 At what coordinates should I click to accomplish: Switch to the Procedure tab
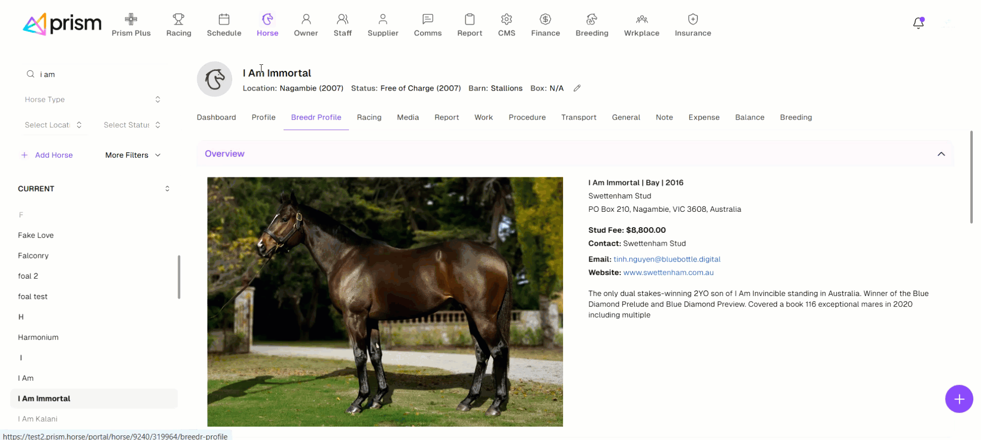click(527, 118)
